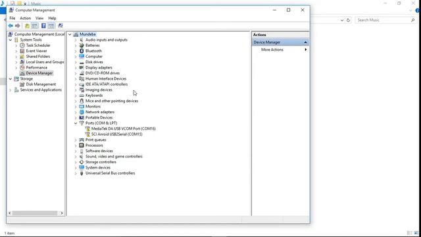
Task: Click the Back arrow toolbar icon
Action: click(11, 26)
